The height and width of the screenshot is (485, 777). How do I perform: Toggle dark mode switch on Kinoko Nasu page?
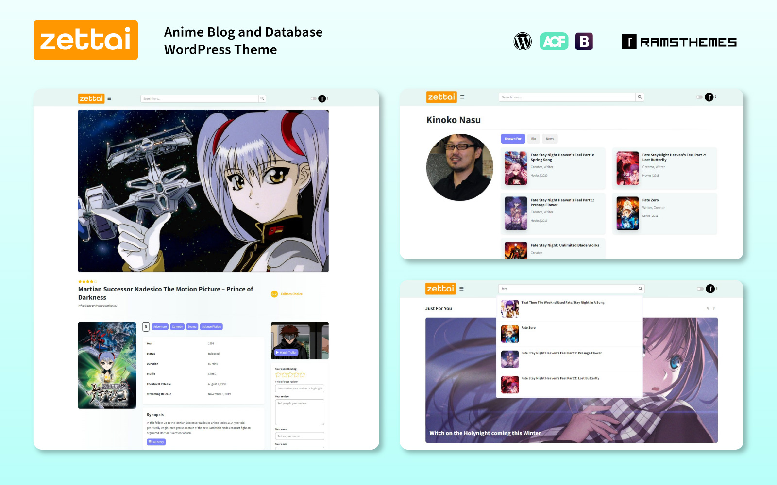click(x=699, y=97)
